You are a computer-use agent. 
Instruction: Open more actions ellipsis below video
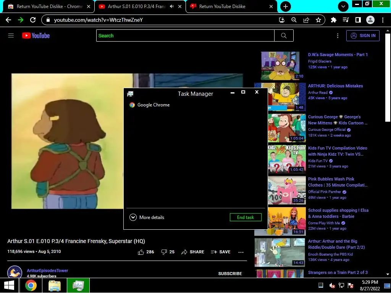241,252
